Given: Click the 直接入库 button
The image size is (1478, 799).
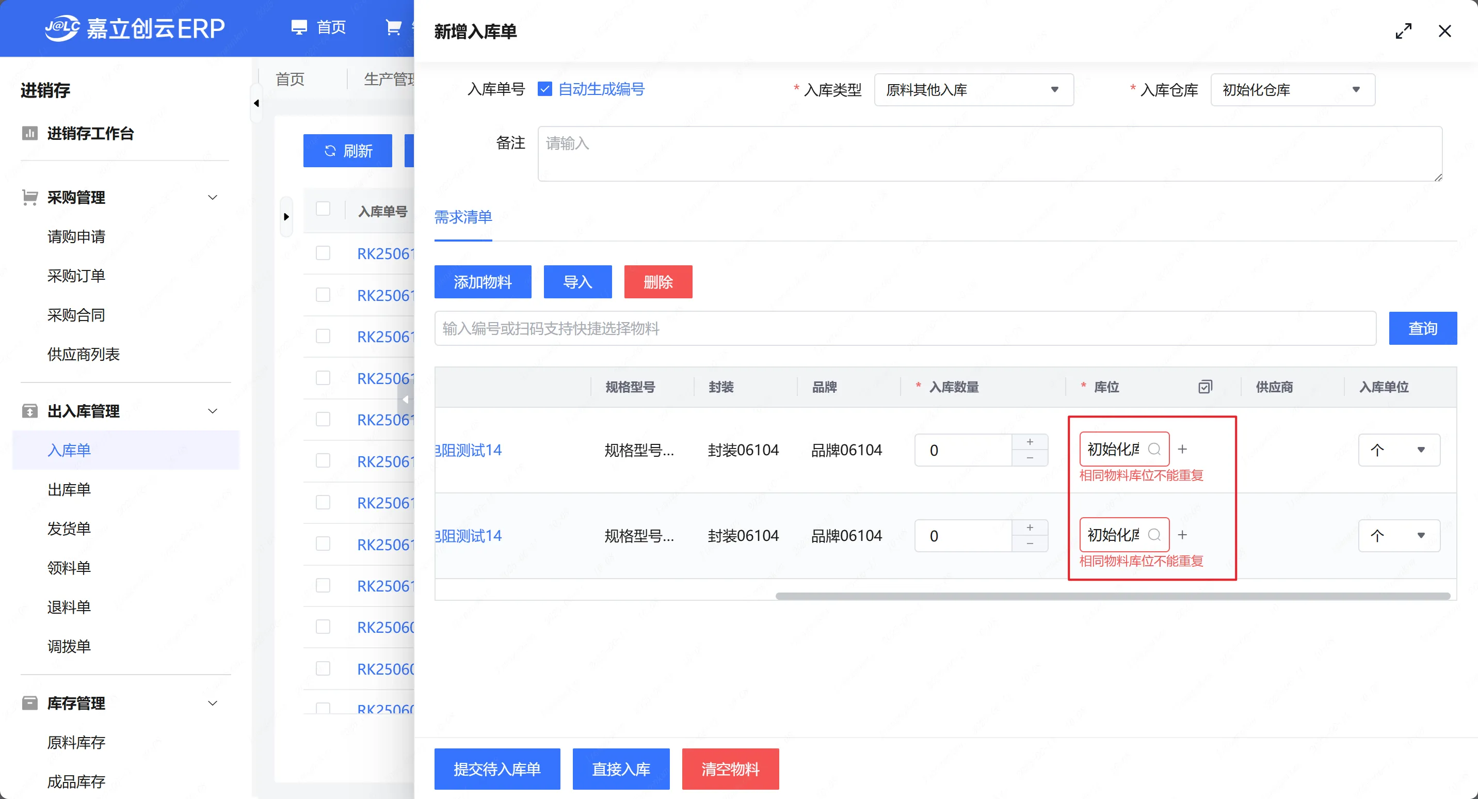Looking at the screenshot, I should point(620,769).
